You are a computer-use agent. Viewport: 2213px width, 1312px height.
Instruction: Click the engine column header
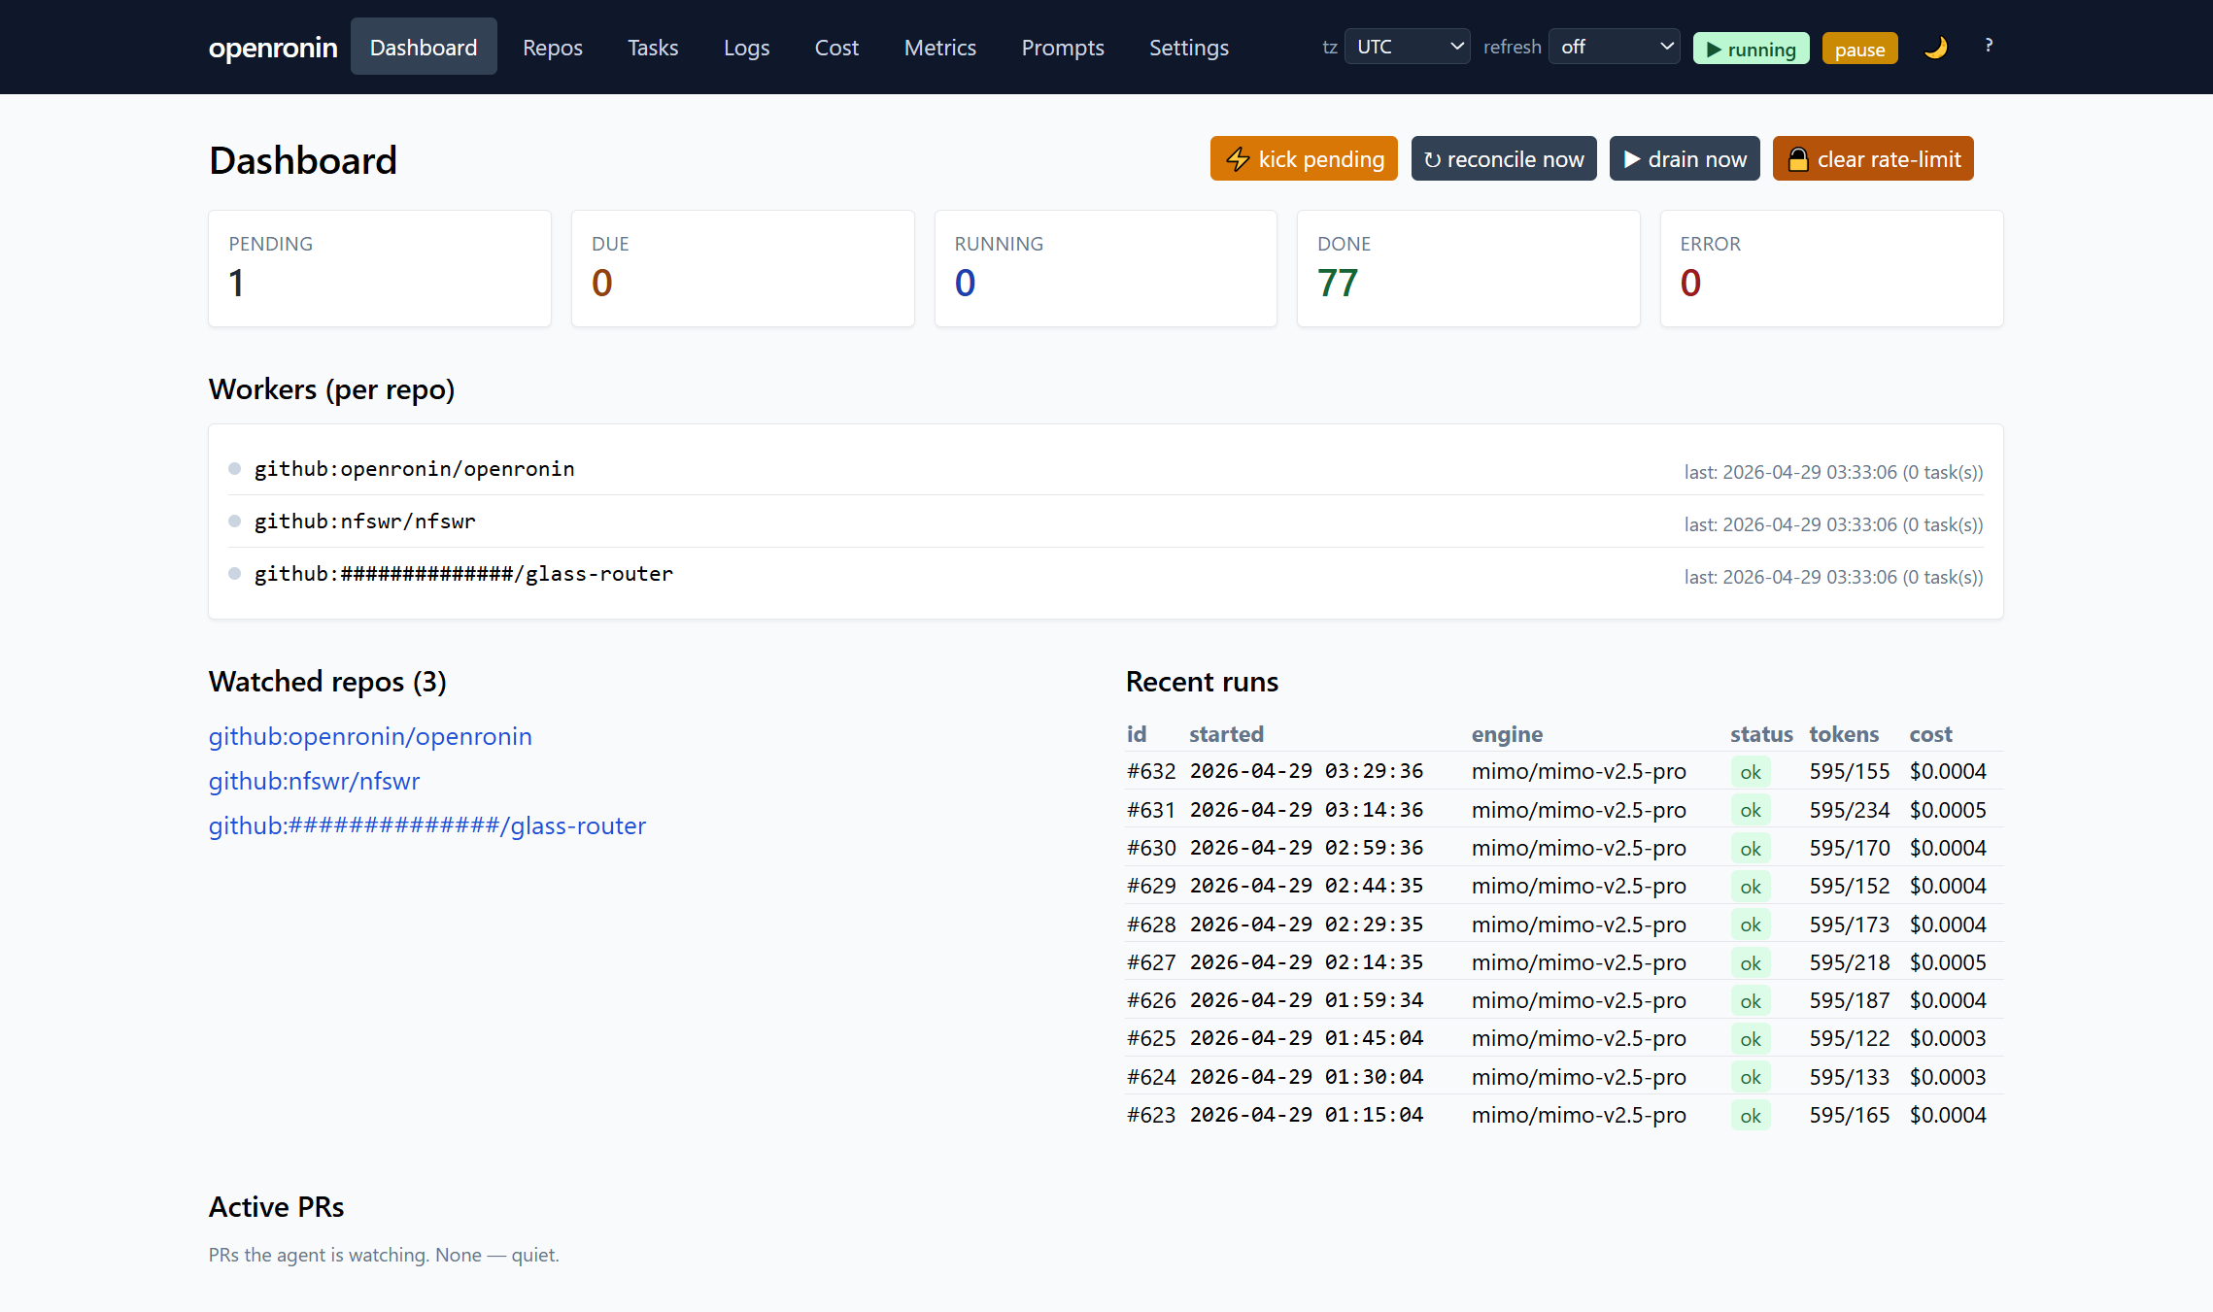[1507, 734]
